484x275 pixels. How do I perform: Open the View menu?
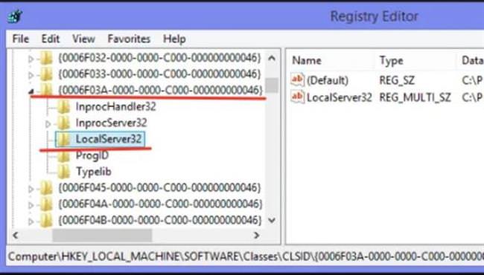point(83,39)
